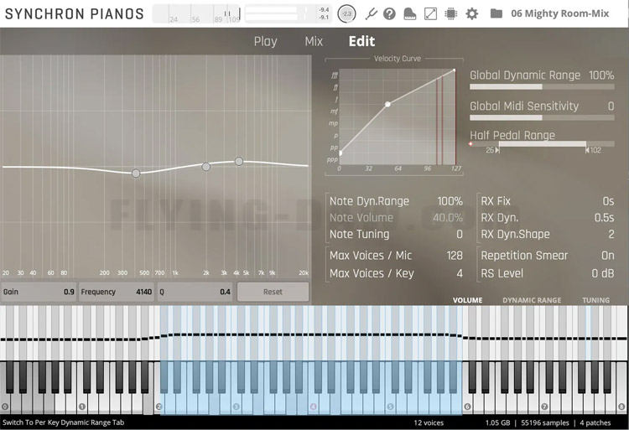
Task: Click the velocity curve top end point
Action: pos(454,70)
